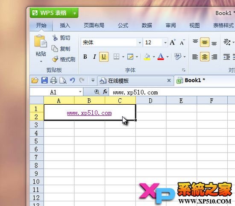Expand the Name Box dropdown
Image resolution: width=235 pixels, height=206 pixels.
click(80, 92)
